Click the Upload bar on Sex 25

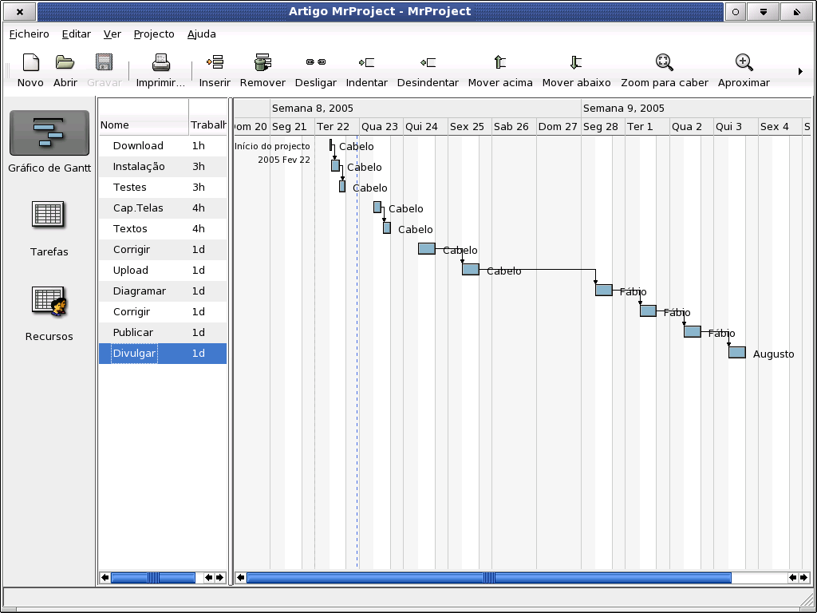471,270
